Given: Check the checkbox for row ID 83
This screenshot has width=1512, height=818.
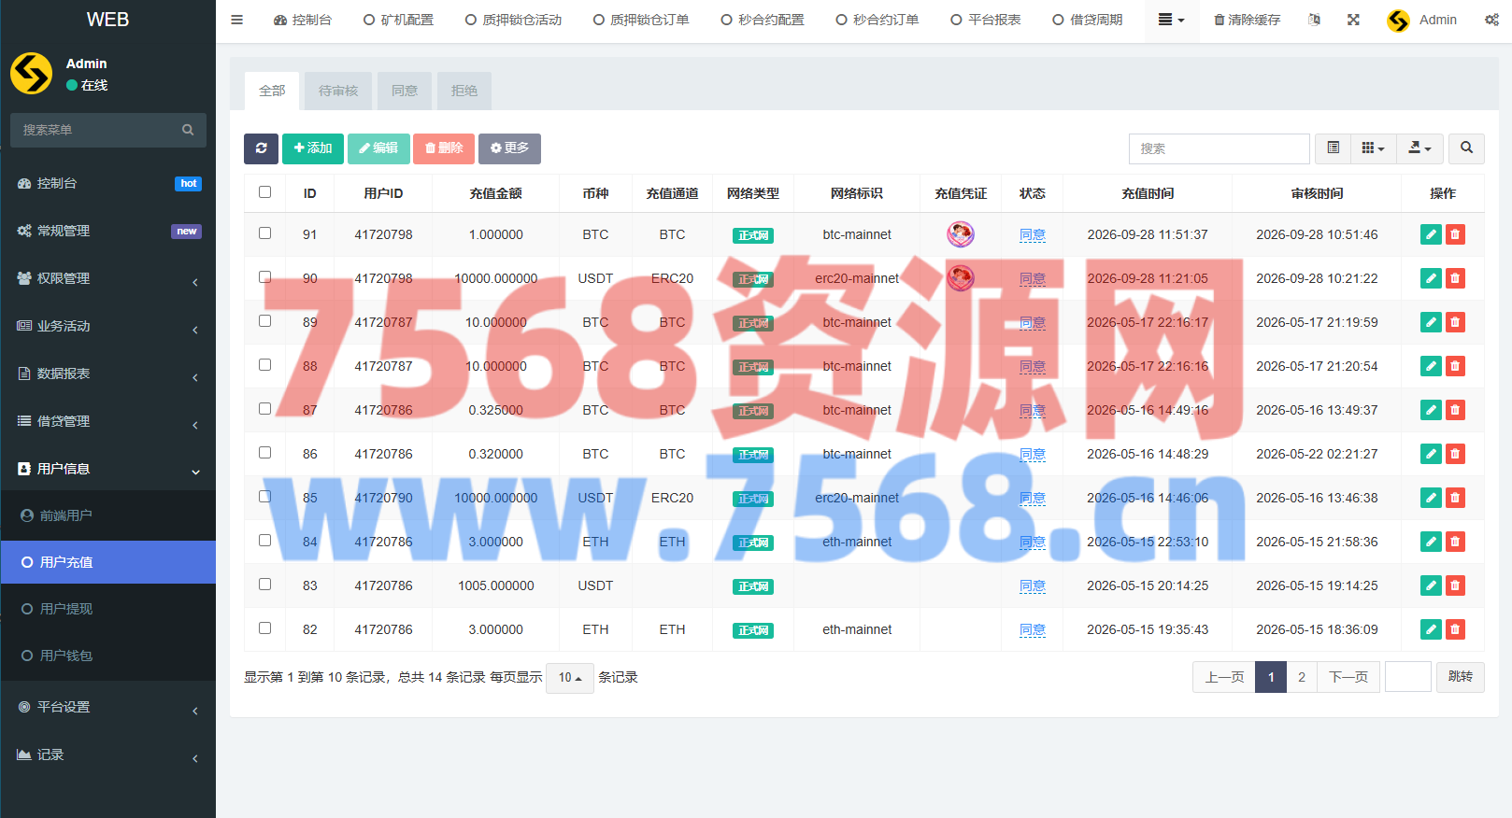Looking at the screenshot, I should (x=264, y=585).
